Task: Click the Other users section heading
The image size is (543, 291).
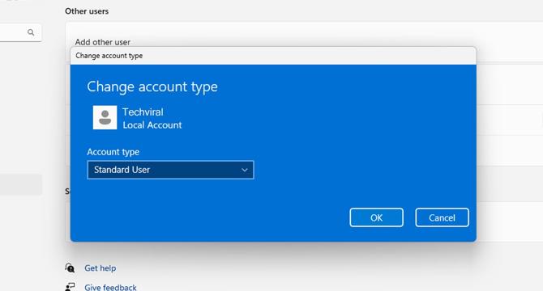Action: click(x=87, y=11)
